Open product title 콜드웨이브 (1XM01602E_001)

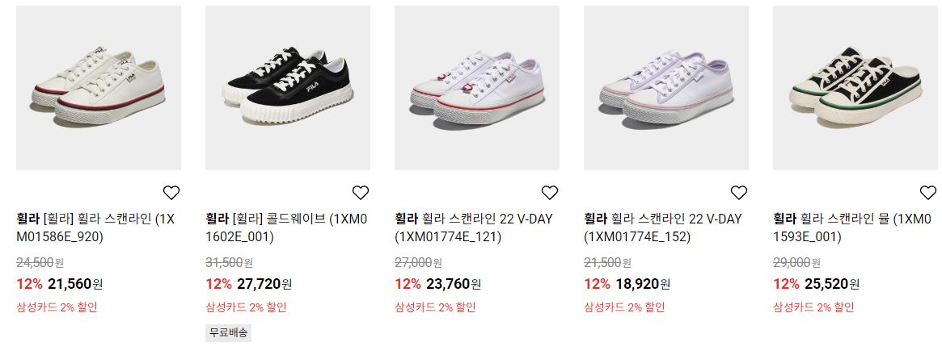click(286, 228)
